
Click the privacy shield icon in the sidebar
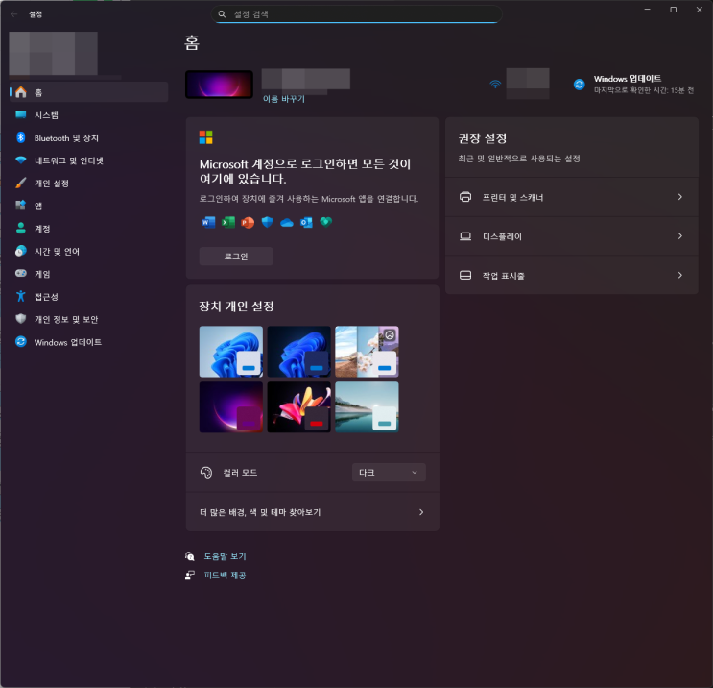pyautogui.click(x=21, y=319)
